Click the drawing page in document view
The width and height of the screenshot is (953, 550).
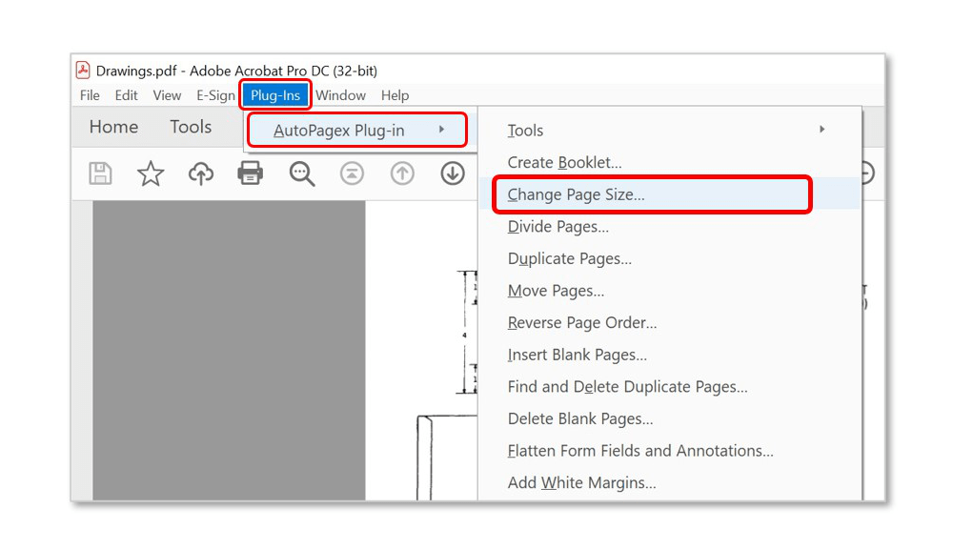click(421, 350)
